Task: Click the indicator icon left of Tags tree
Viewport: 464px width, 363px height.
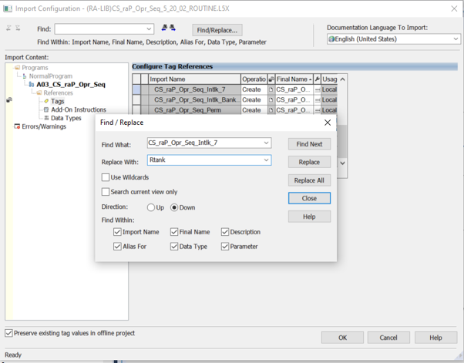Action: [9, 100]
